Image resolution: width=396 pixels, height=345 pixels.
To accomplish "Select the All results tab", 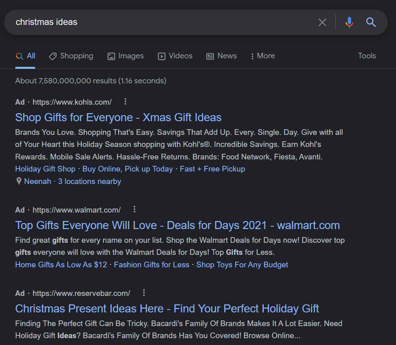I will [x=25, y=56].
